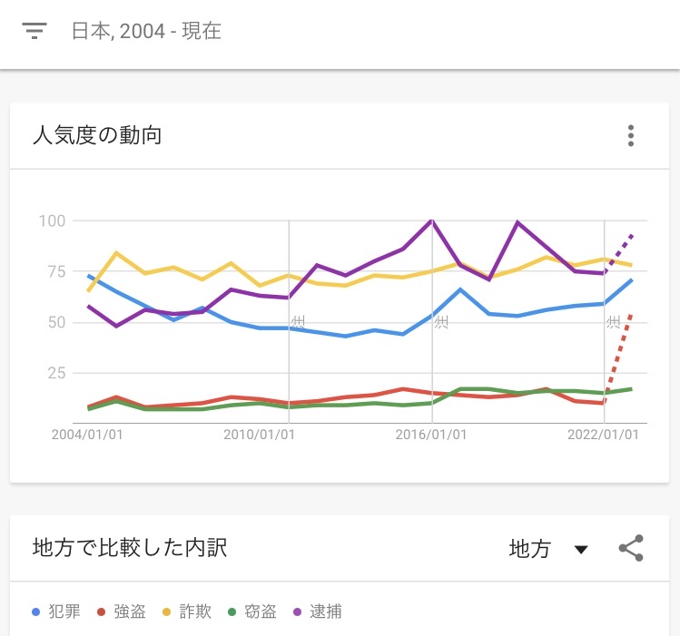Open the filter icon next to 日本, 2004 - 現在
This screenshot has height=636, width=680.
click(x=34, y=31)
